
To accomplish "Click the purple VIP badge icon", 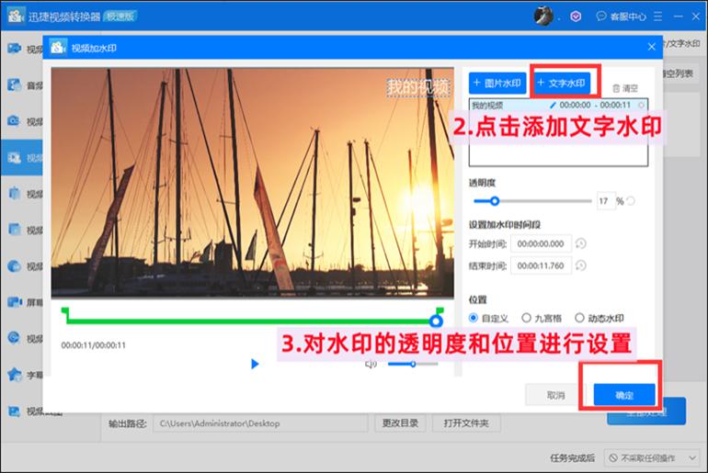I will pyautogui.click(x=576, y=17).
